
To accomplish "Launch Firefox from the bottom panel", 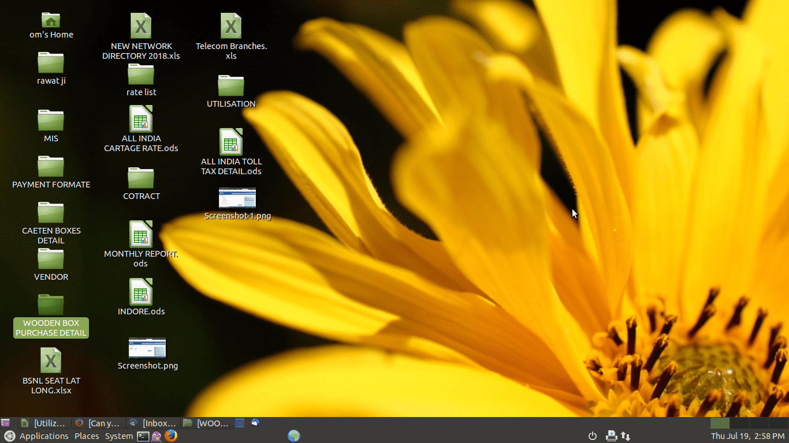I will [x=172, y=436].
